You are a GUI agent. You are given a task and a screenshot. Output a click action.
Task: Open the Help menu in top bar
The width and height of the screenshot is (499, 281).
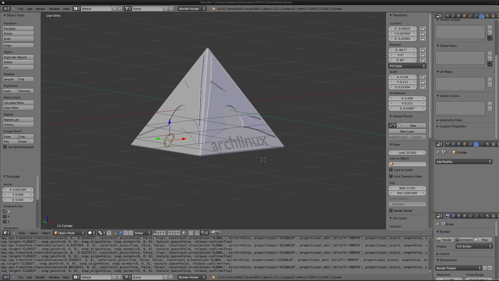(x=66, y=9)
